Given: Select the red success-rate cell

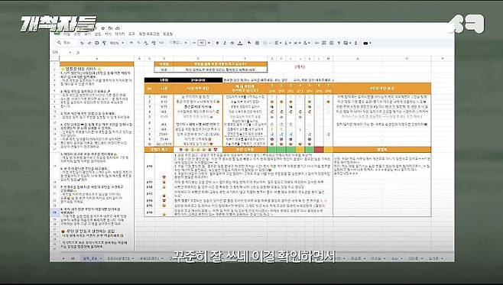Looking at the screenshot, I should tap(319, 150).
